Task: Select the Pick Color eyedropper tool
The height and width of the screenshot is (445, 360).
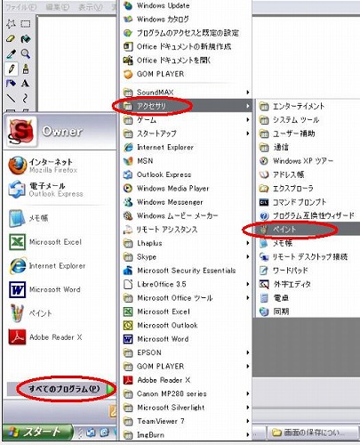Action: pyautogui.click(x=11, y=53)
